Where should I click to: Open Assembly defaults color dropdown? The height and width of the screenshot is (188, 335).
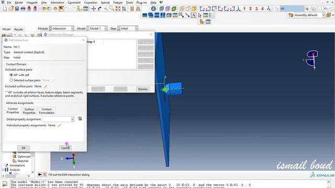coord(323,15)
